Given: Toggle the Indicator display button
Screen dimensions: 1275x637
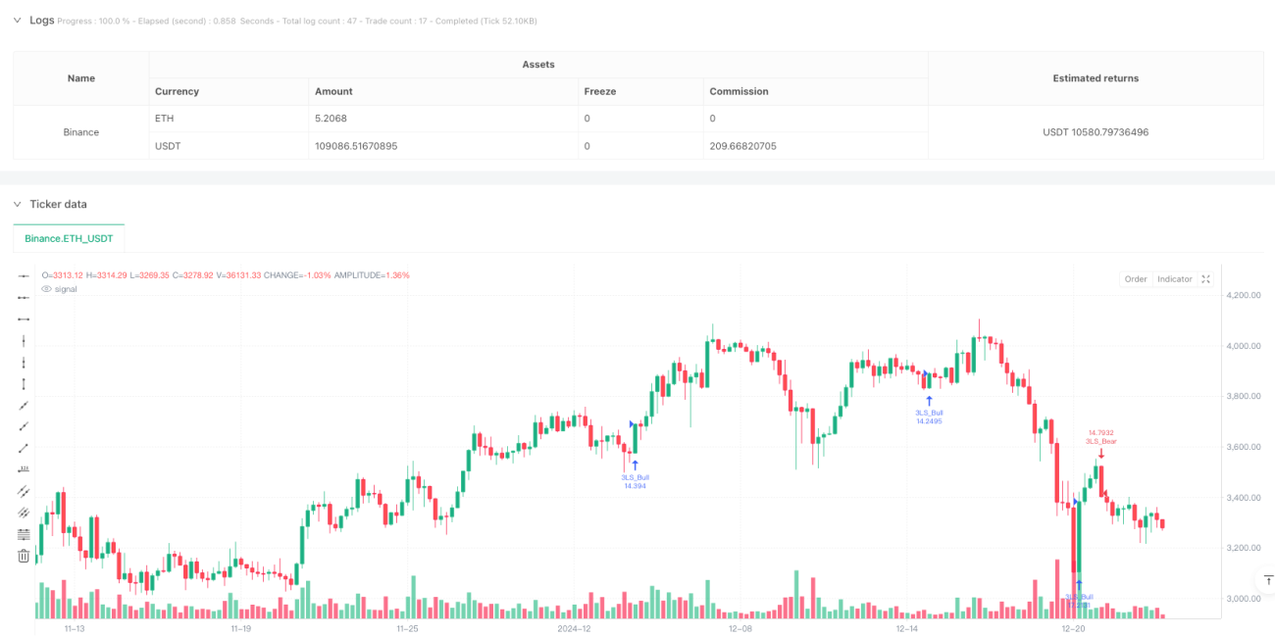Looking at the screenshot, I should pos(1174,279).
